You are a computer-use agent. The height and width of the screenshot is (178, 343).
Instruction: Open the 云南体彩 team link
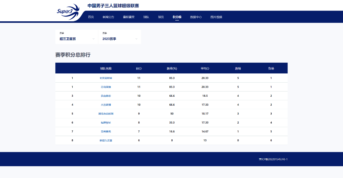pyautogui.click(x=106, y=96)
